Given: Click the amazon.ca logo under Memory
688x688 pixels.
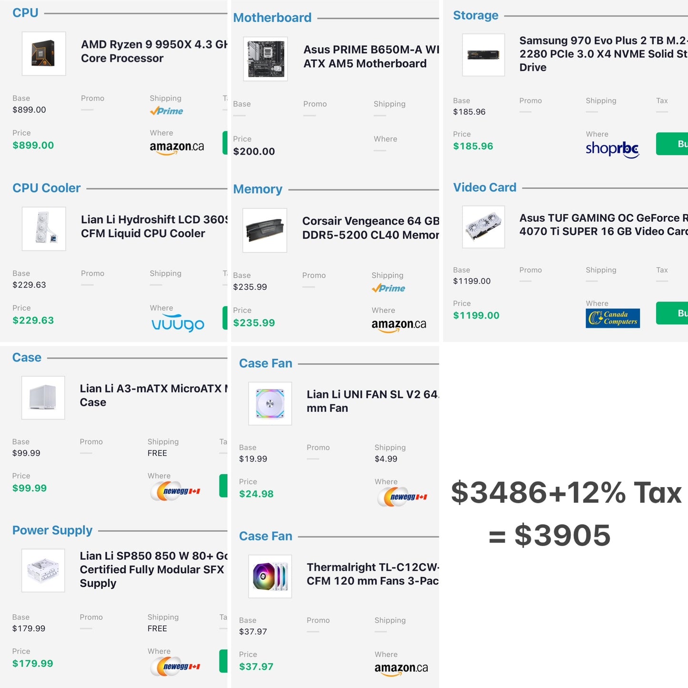Looking at the screenshot, I should click(399, 325).
